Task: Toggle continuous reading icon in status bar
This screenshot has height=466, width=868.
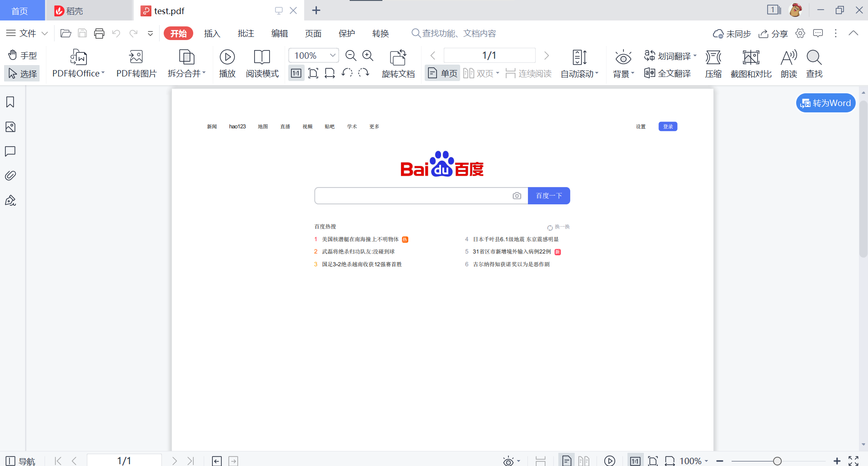Action: tap(540, 461)
